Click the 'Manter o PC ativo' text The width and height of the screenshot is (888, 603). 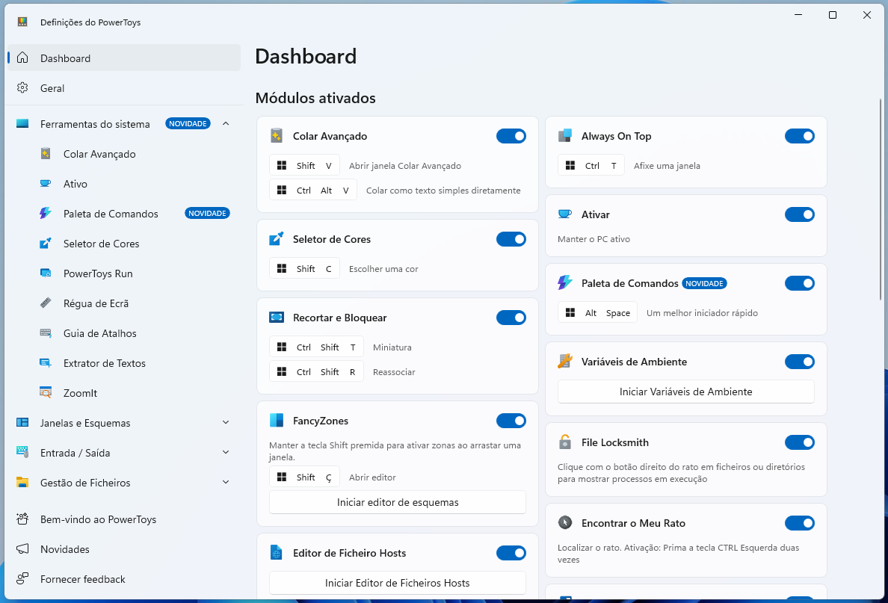[593, 239]
